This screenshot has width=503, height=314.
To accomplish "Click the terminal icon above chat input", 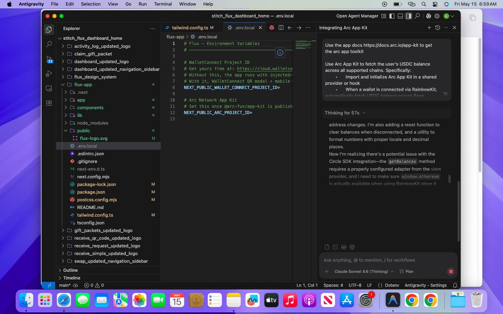I will click(x=335, y=247).
